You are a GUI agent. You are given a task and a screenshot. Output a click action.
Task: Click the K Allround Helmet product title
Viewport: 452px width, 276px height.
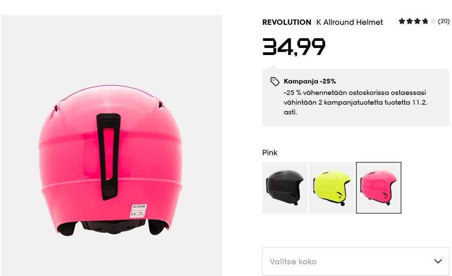click(x=349, y=22)
